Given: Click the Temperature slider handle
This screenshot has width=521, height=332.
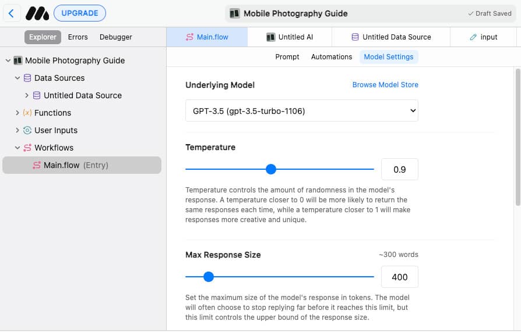Looking at the screenshot, I should point(270,169).
